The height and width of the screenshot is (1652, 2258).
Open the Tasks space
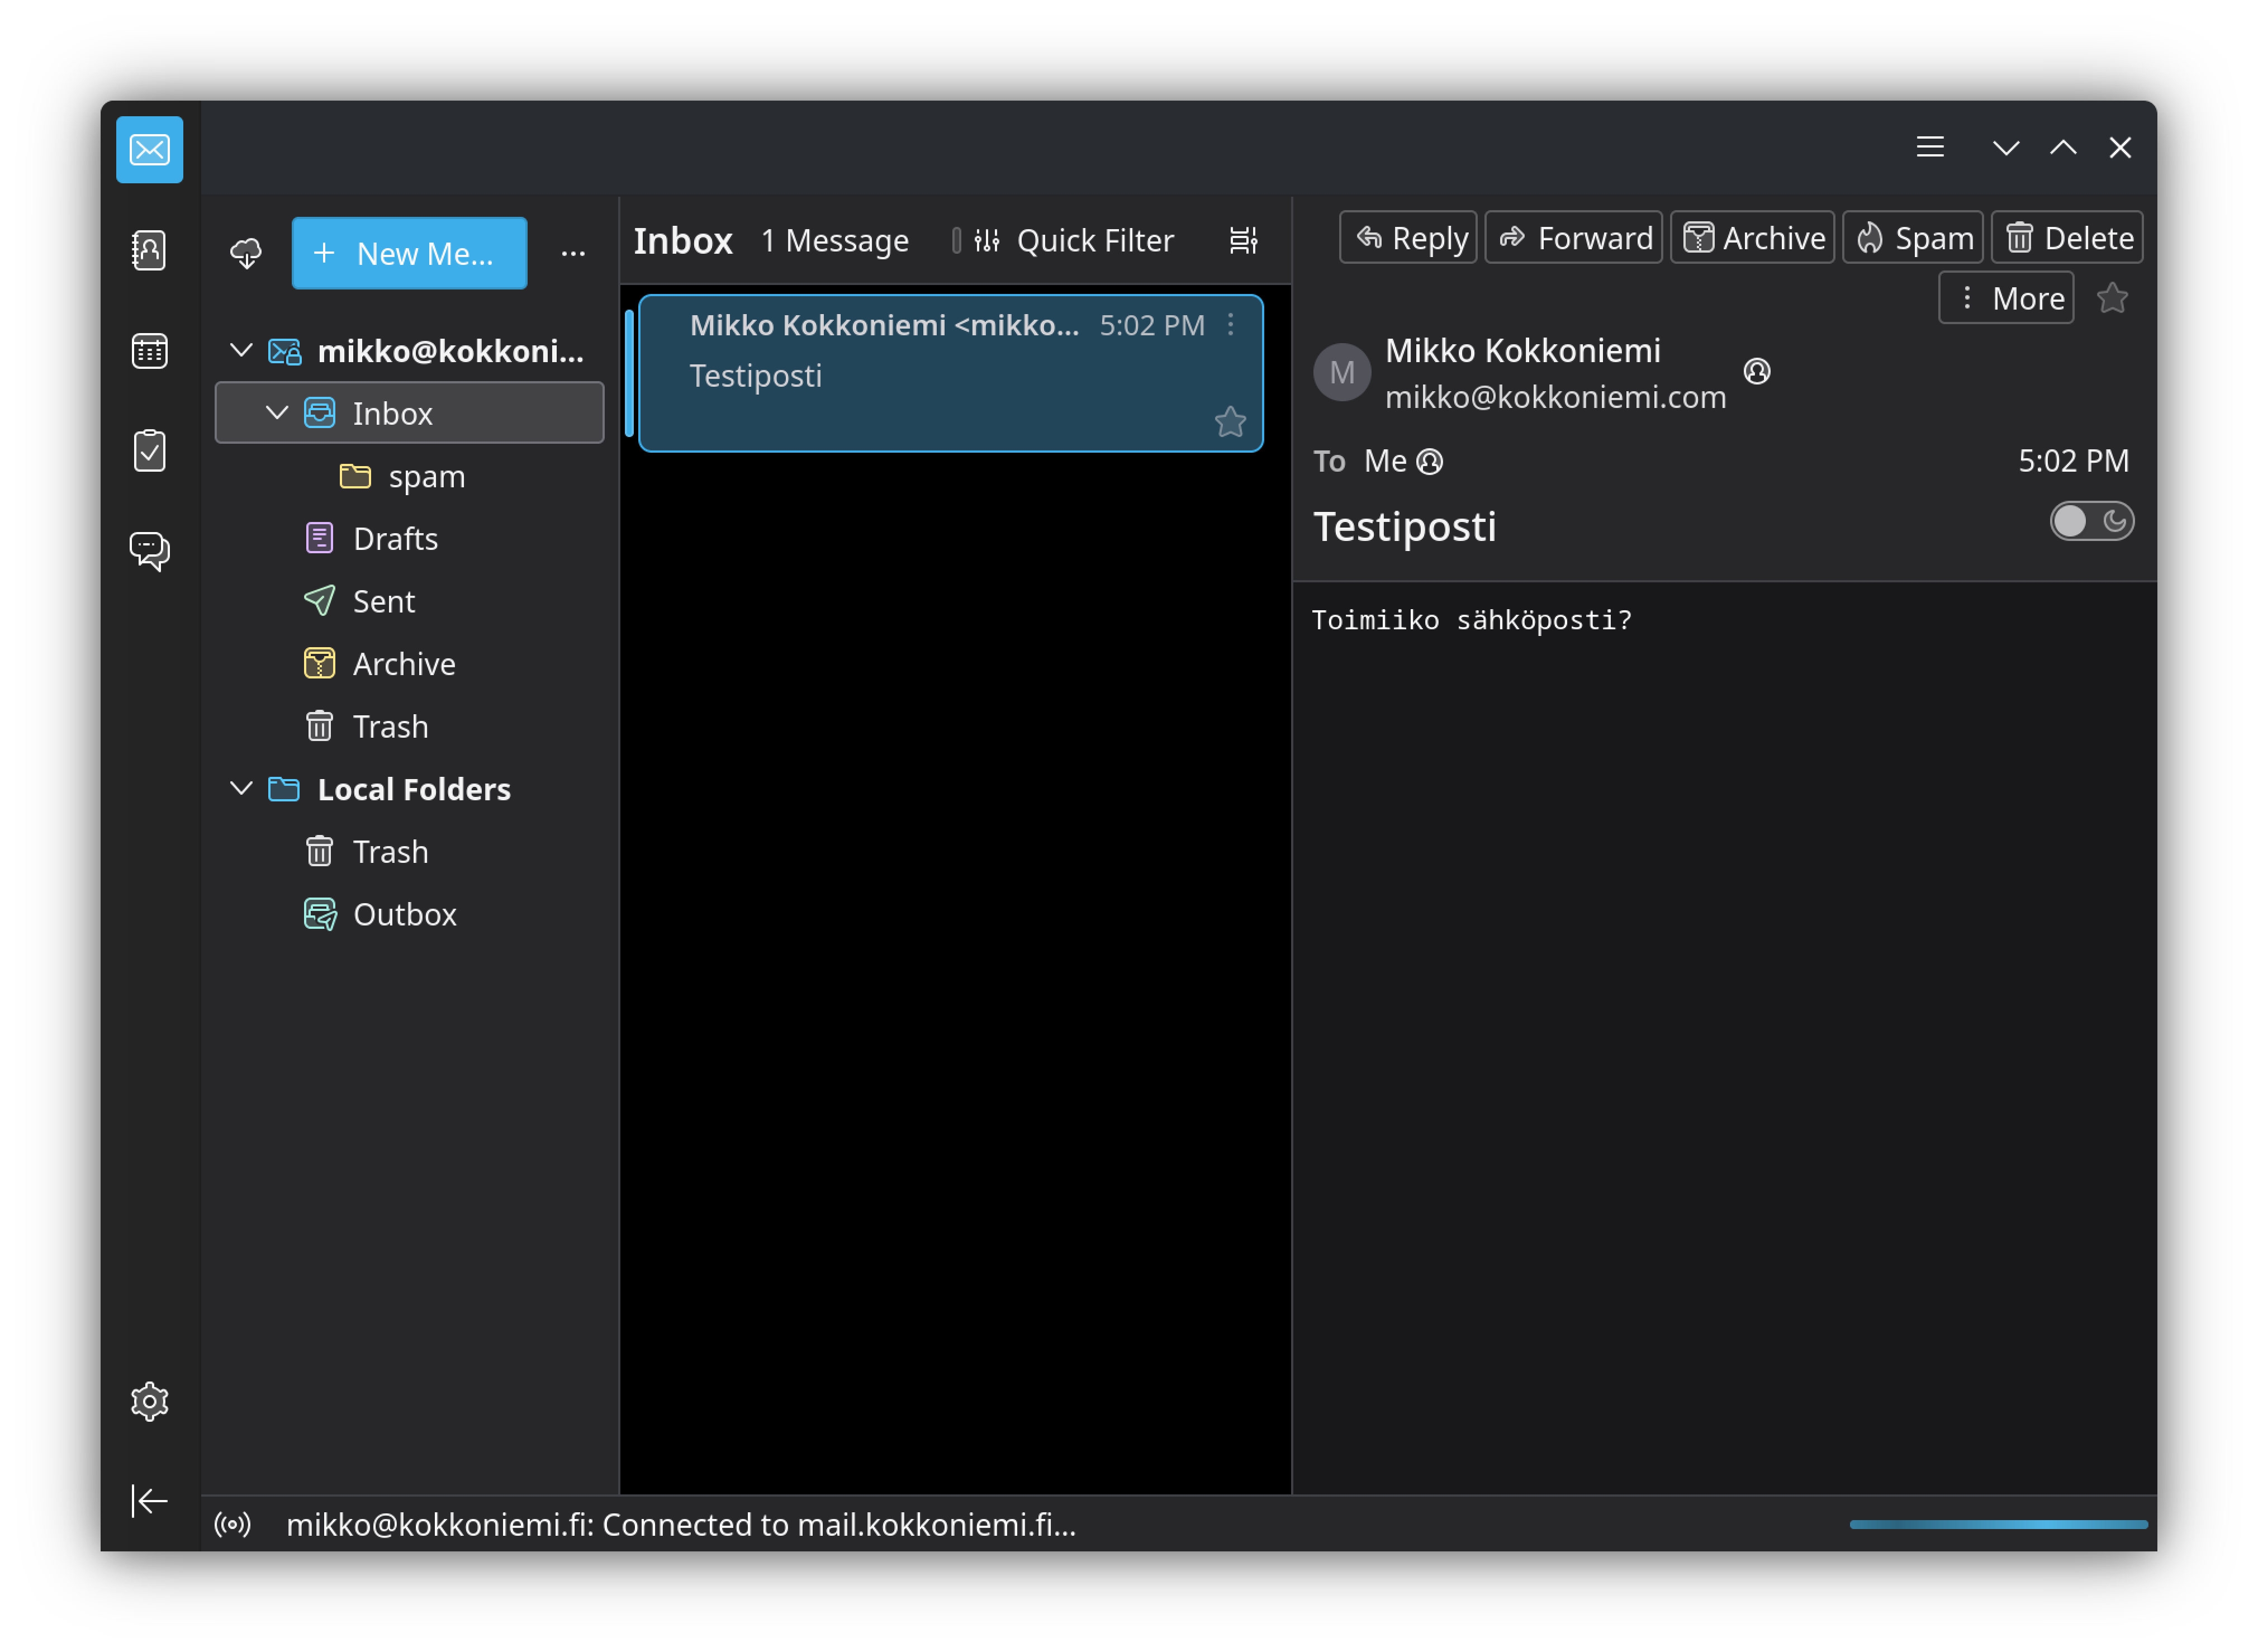pyautogui.click(x=149, y=451)
